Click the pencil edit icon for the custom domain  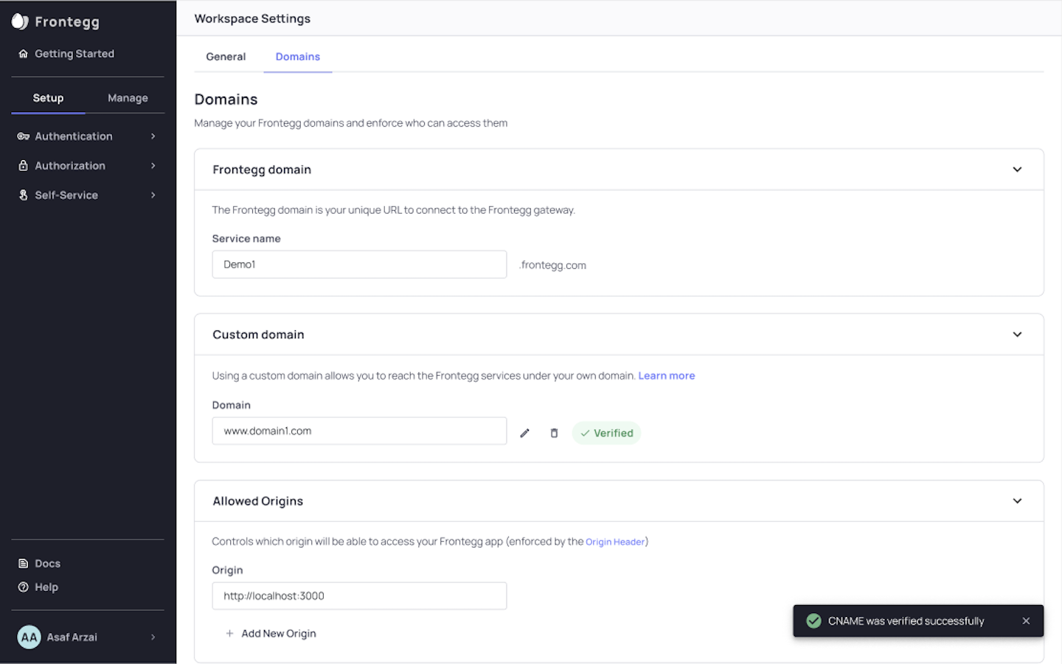(524, 433)
